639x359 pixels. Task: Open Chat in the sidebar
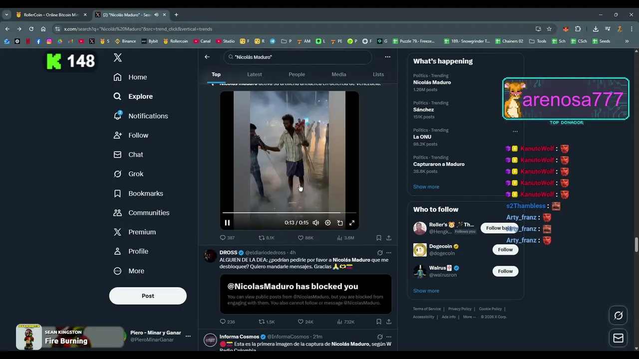click(129, 155)
